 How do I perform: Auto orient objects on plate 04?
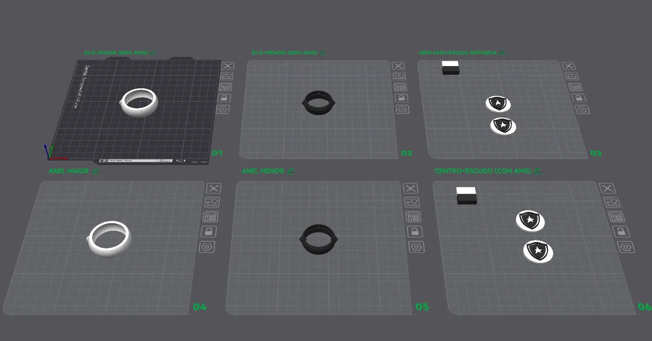[x=212, y=202]
